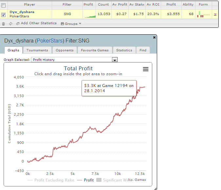Select the Find tab
The height and width of the screenshot is (190, 221).
pos(143,50)
